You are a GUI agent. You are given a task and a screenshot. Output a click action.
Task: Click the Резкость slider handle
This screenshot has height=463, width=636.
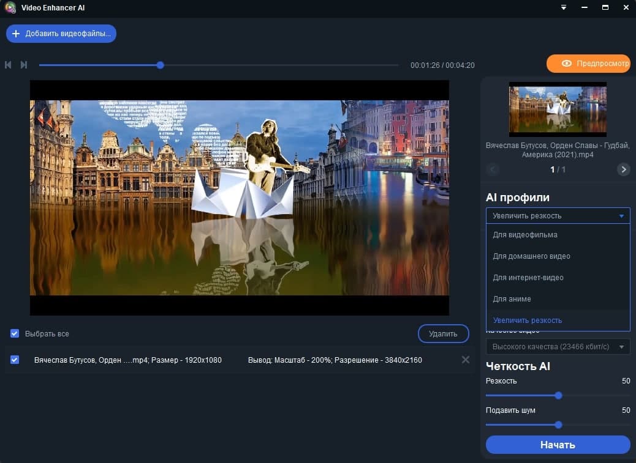(x=559, y=395)
